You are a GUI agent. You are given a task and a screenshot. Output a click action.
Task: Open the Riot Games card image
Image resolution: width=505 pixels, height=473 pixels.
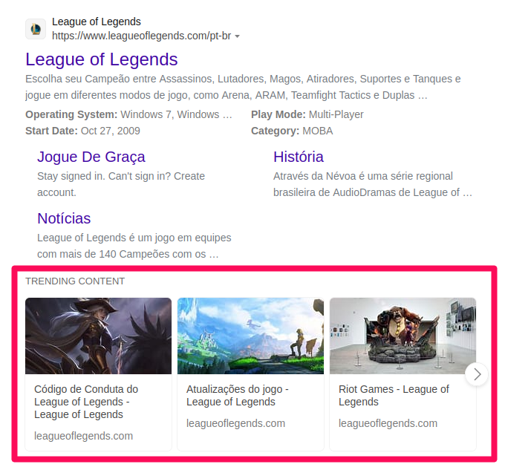(x=403, y=336)
